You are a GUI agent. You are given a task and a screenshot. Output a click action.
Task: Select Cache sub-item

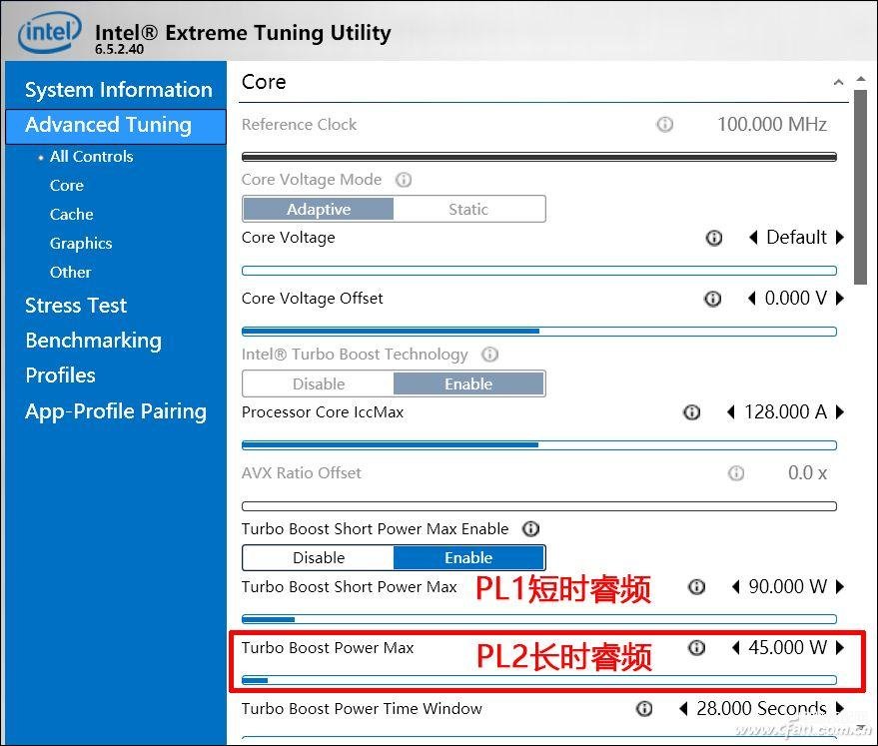point(72,215)
